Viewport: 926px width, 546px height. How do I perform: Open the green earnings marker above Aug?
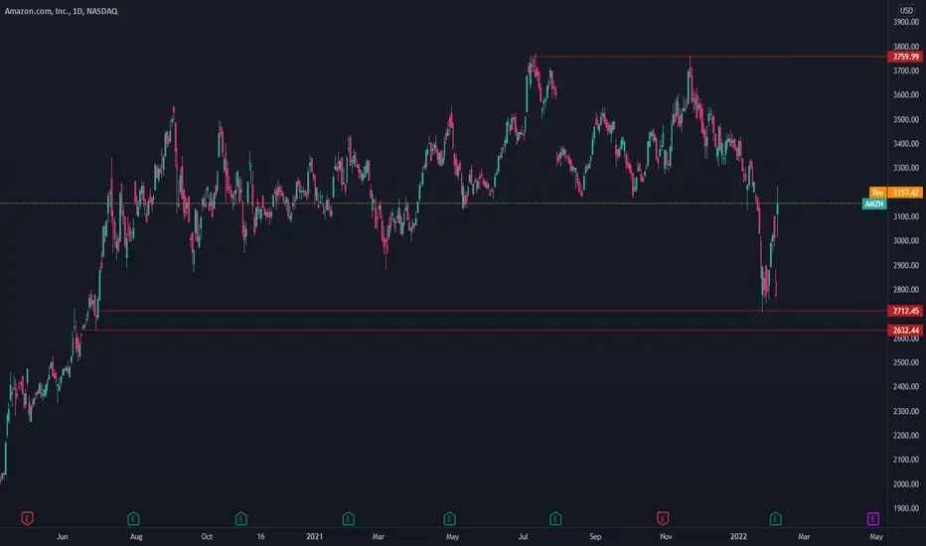click(x=133, y=519)
